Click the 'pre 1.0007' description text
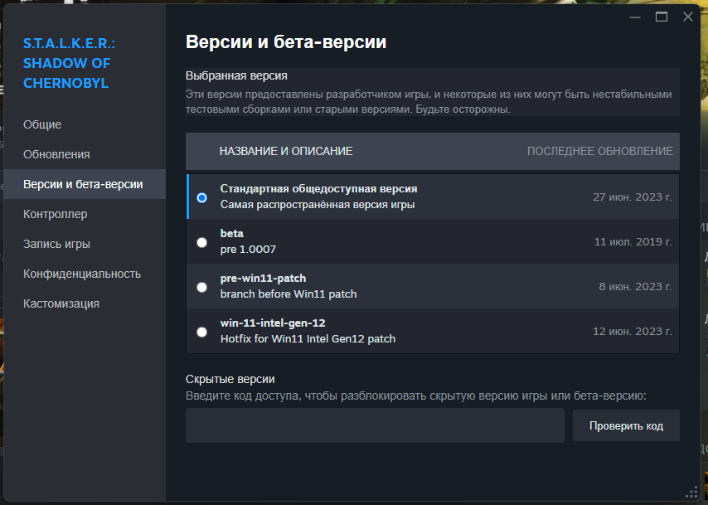The height and width of the screenshot is (505, 708). (x=248, y=250)
